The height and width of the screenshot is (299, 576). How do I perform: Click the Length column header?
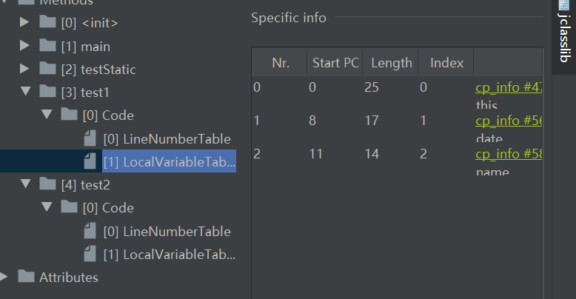[391, 63]
